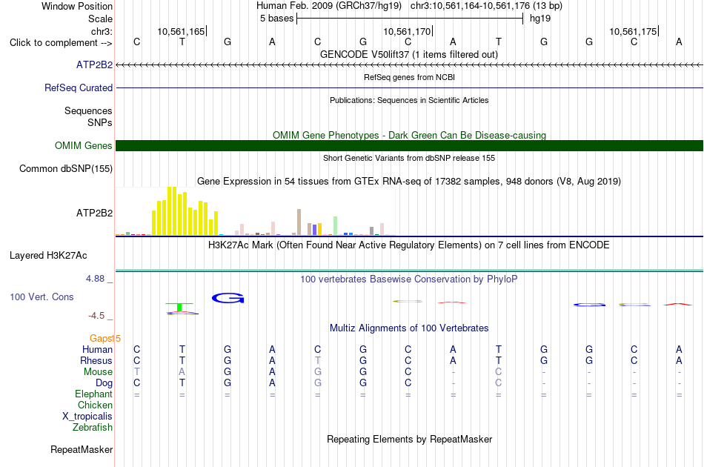
Task: Open the RefSeq Curated track label
Action: pyautogui.click(x=78, y=87)
